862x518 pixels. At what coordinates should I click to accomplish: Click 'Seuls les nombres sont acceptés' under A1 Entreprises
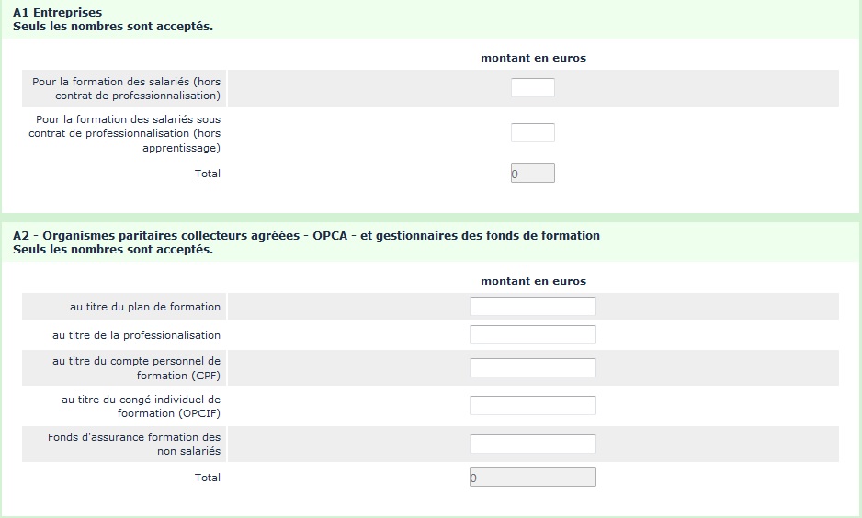click(x=113, y=26)
